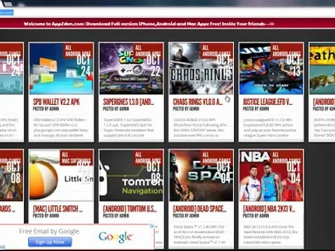Open the [Android] Dead Space post title
Screen dimensions: 335x251
tap(200, 209)
